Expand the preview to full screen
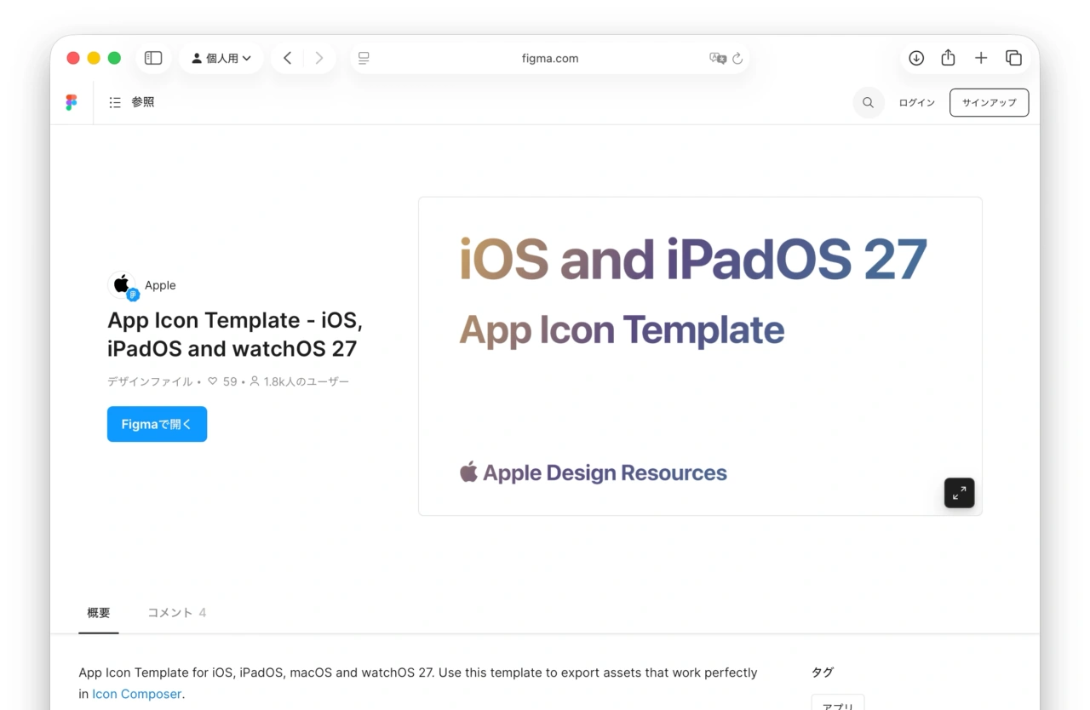The width and height of the screenshot is (1090, 710). (959, 493)
